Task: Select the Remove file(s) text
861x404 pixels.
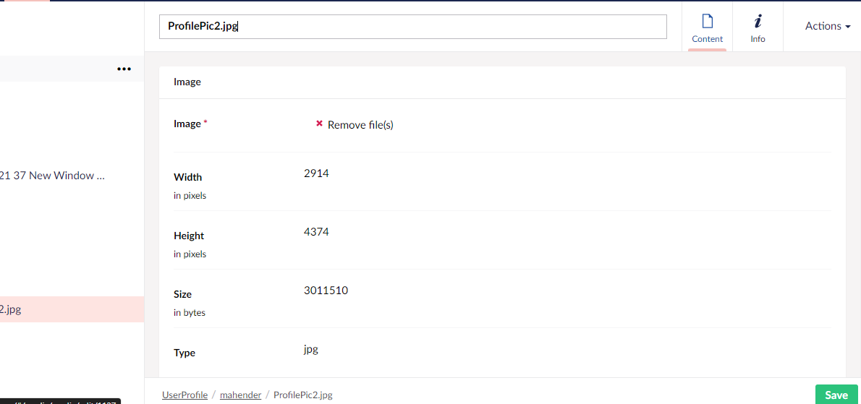Action: coord(360,125)
